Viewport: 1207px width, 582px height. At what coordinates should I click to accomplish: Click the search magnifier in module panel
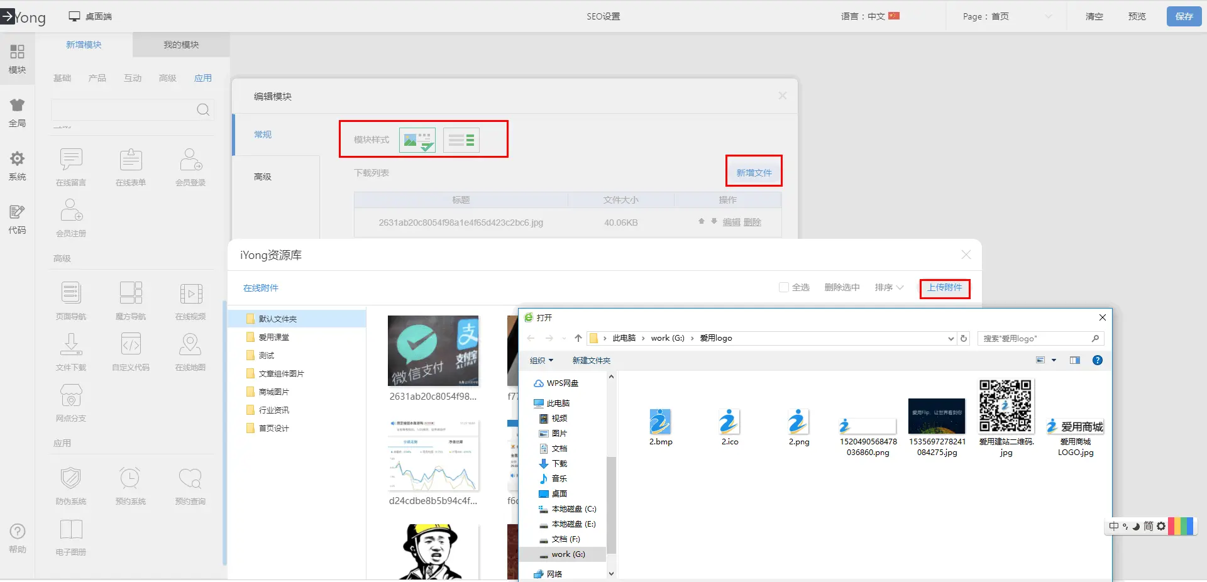pos(203,110)
